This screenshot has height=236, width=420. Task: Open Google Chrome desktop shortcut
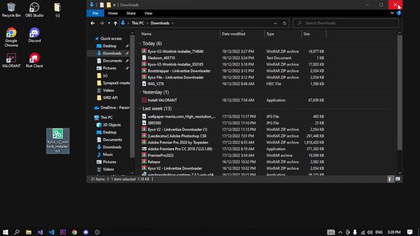pos(11,37)
